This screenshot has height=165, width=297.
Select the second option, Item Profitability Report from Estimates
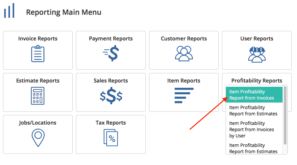(253, 110)
